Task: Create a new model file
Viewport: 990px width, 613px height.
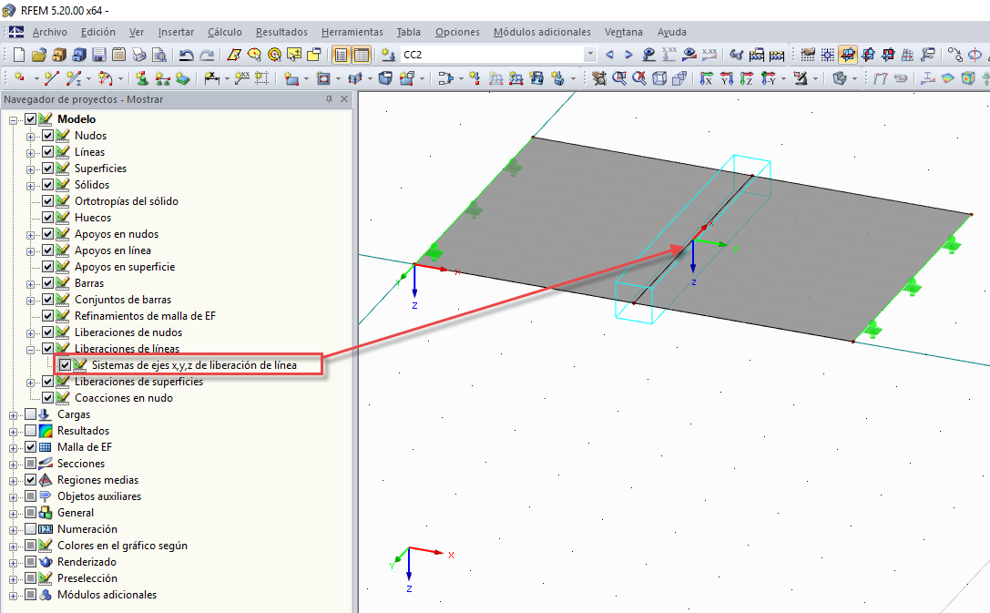Action: (x=19, y=55)
